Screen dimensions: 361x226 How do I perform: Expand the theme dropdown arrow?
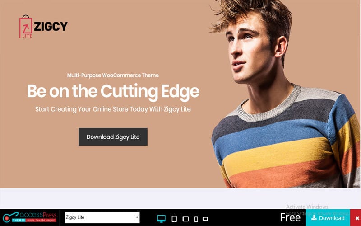[137, 217]
